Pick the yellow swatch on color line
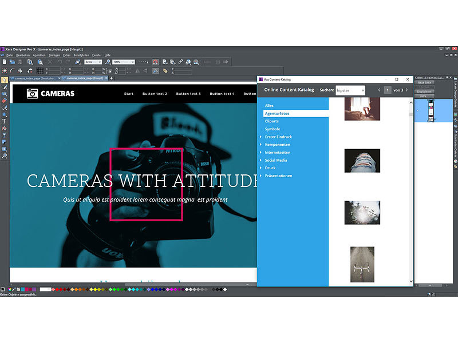The height and width of the screenshot is (343, 458). [x=95, y=290]
